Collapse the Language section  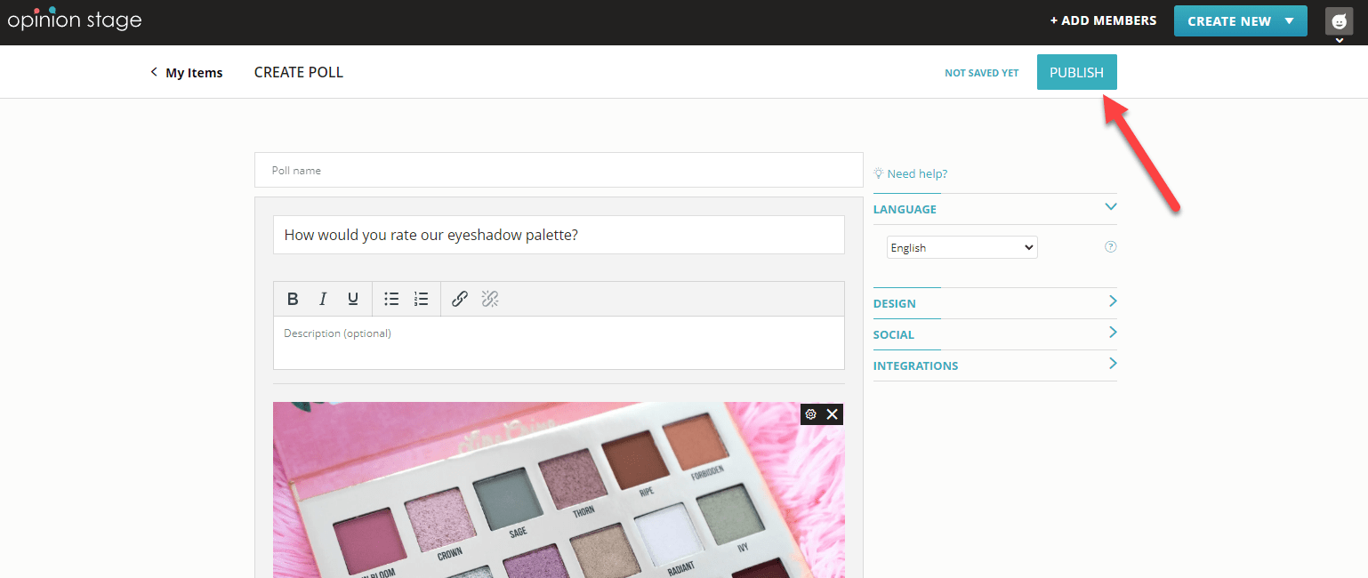pos(1110,208)
